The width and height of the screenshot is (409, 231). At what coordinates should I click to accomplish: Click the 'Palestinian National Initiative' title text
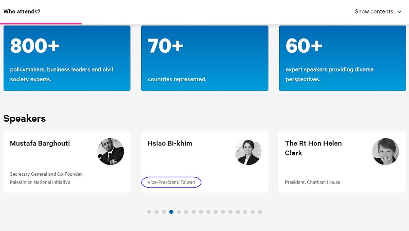40,182
